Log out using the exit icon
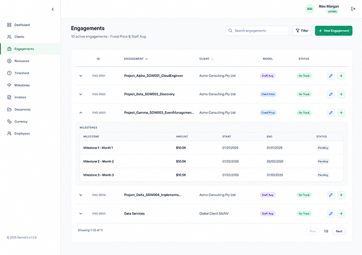The image size is (362, 255). tap(353, 9)
